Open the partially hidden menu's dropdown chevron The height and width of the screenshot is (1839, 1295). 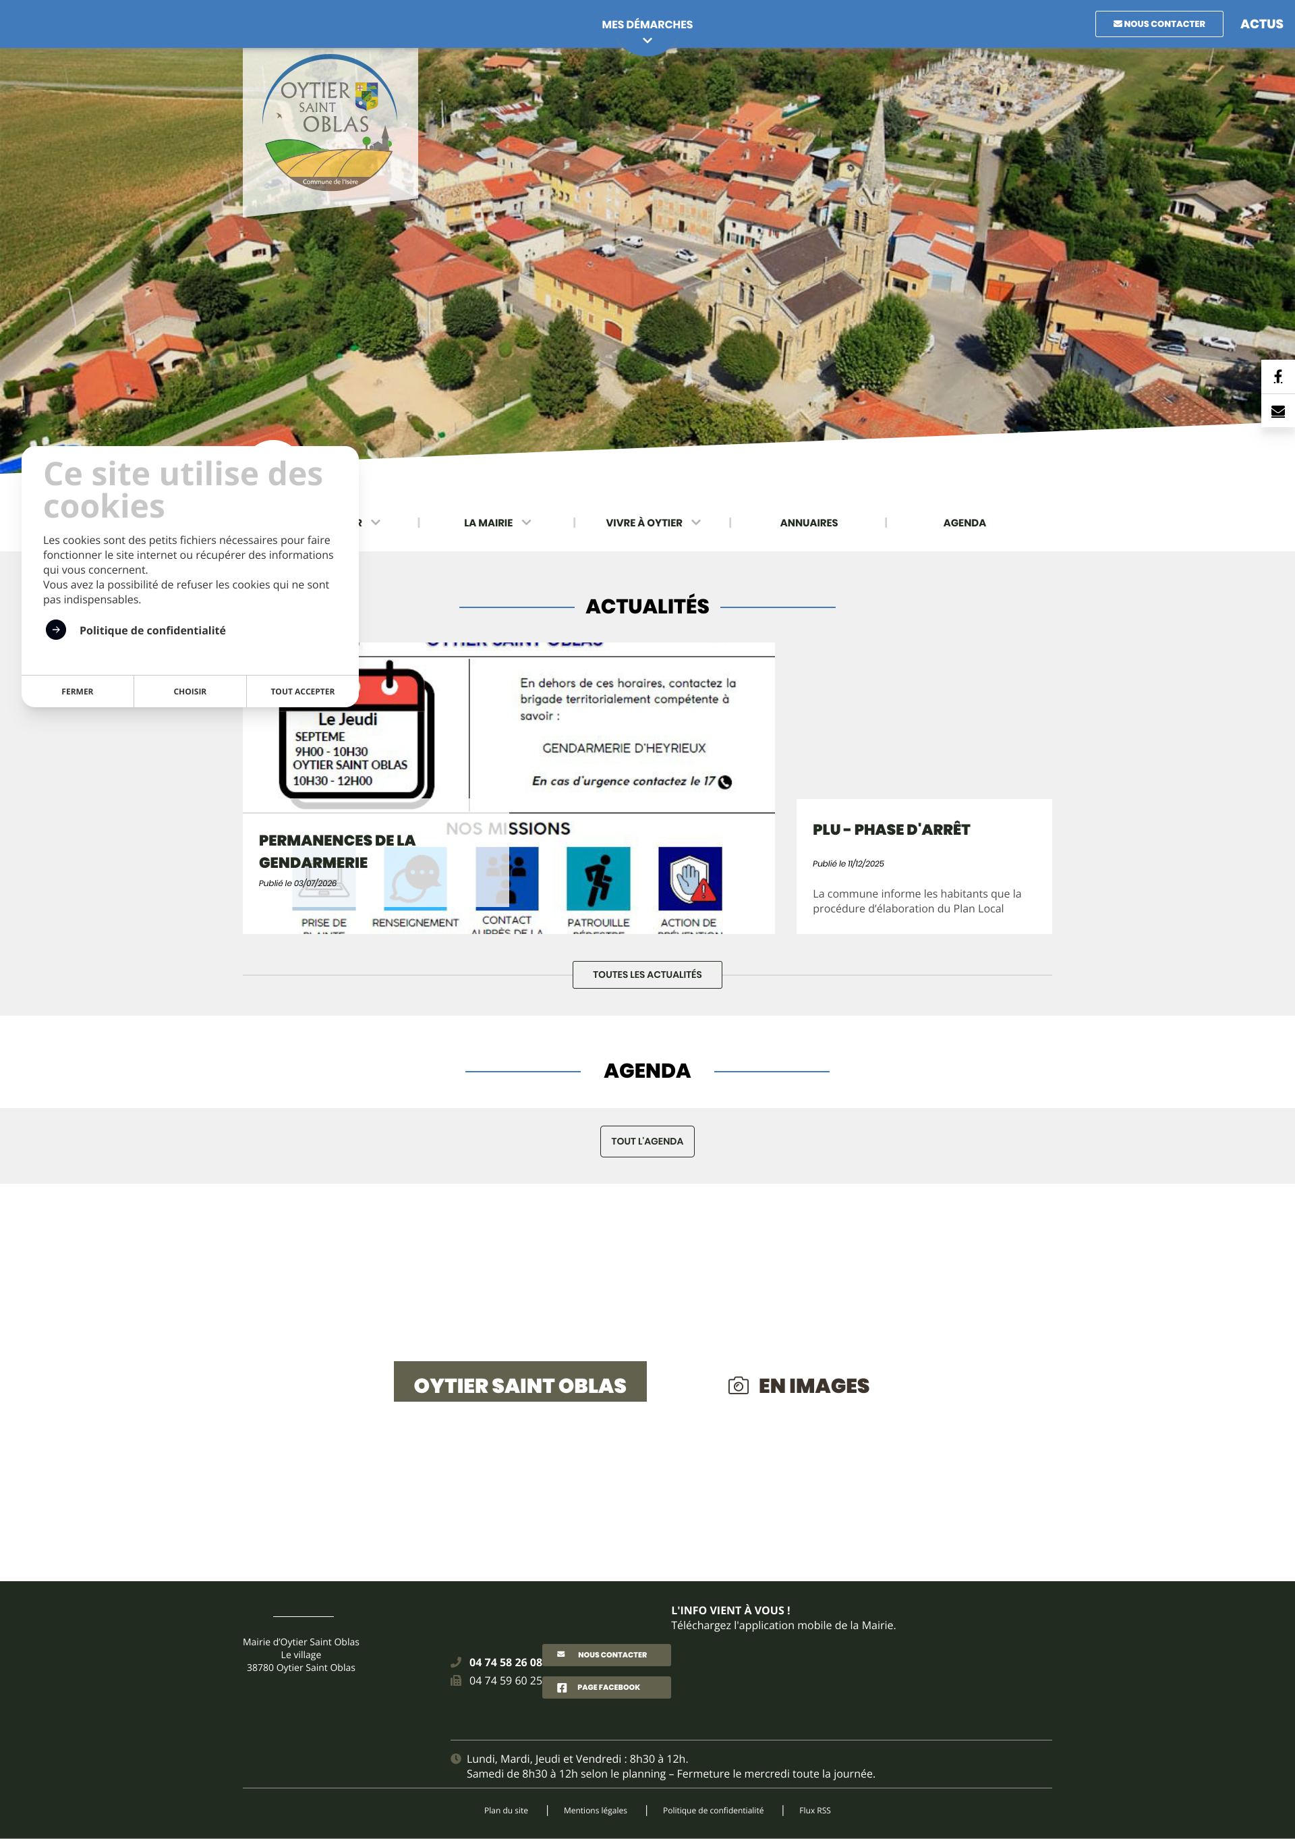(x=376, y=522)
